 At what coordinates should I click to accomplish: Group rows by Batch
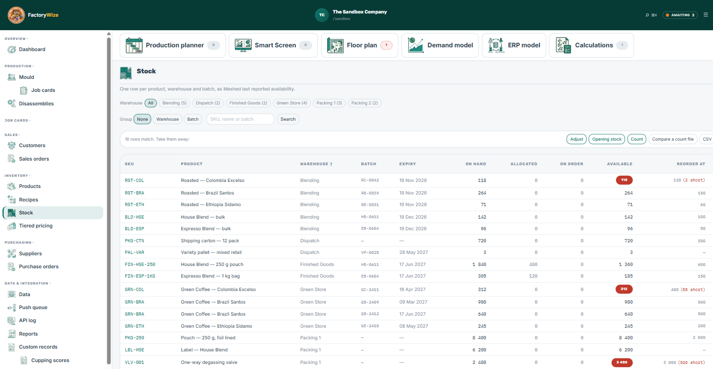pos(193,119)
